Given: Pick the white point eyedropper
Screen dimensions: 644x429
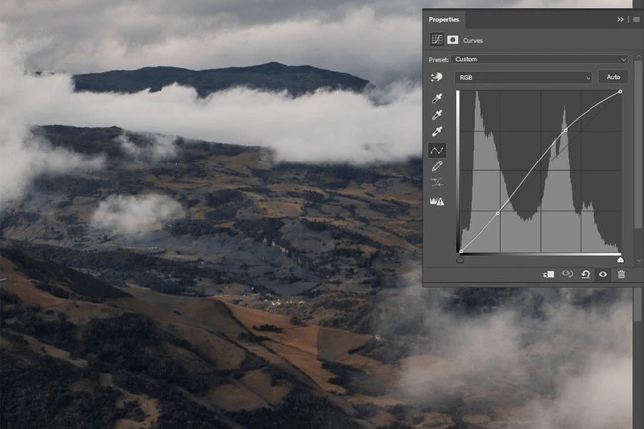Looking at the screenshot, I should click(x=436, y=132).
